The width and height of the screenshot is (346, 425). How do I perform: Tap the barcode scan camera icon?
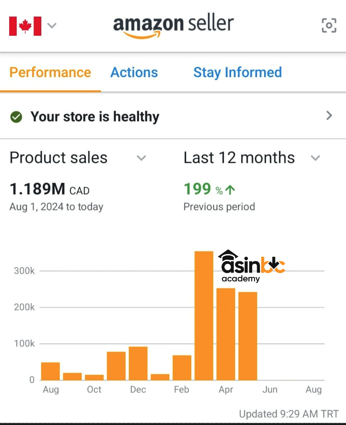(329, 26)
